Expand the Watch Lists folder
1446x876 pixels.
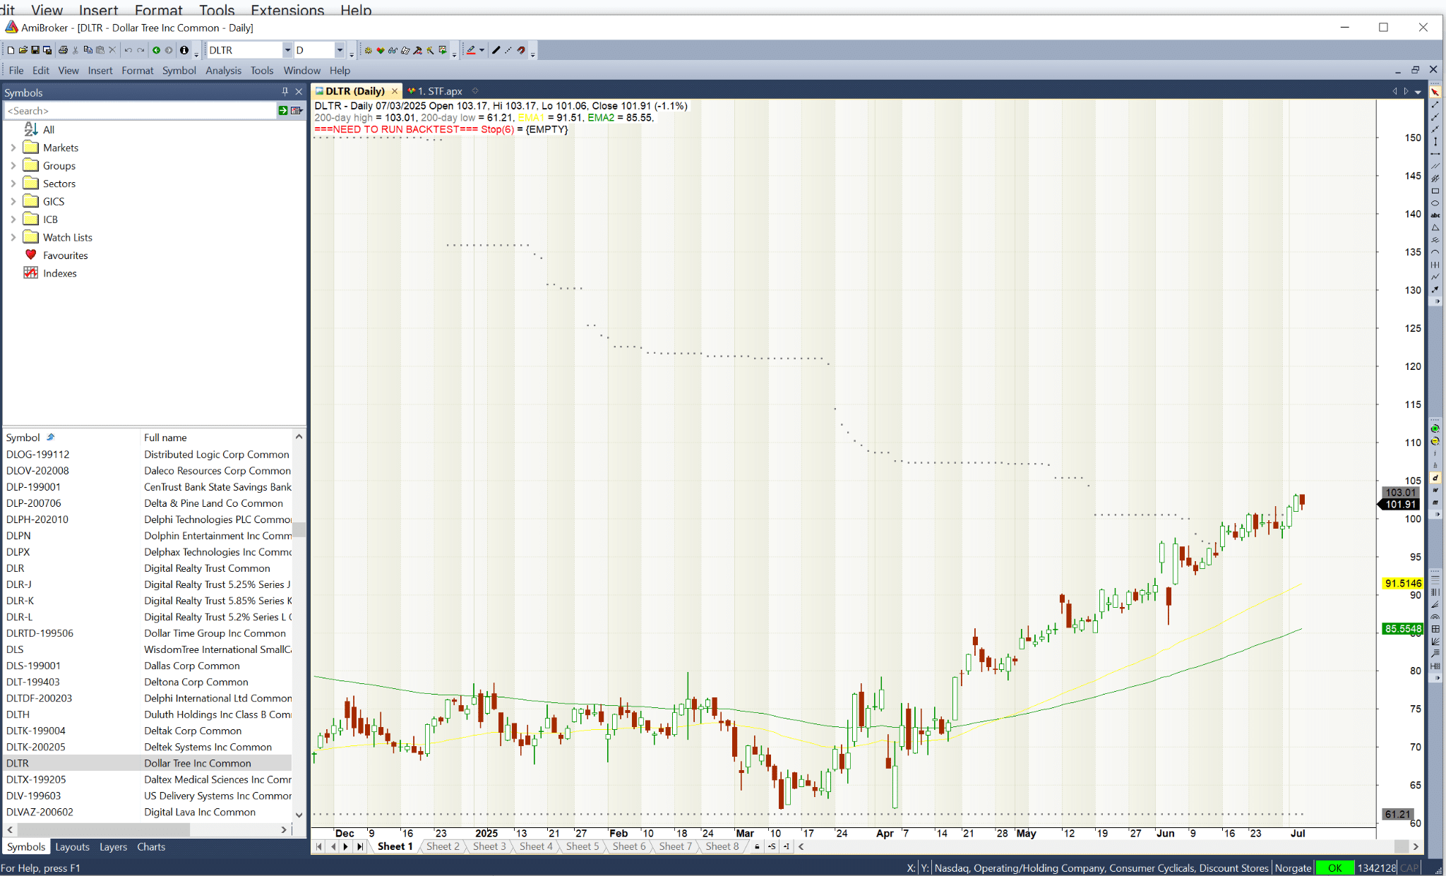13,237
